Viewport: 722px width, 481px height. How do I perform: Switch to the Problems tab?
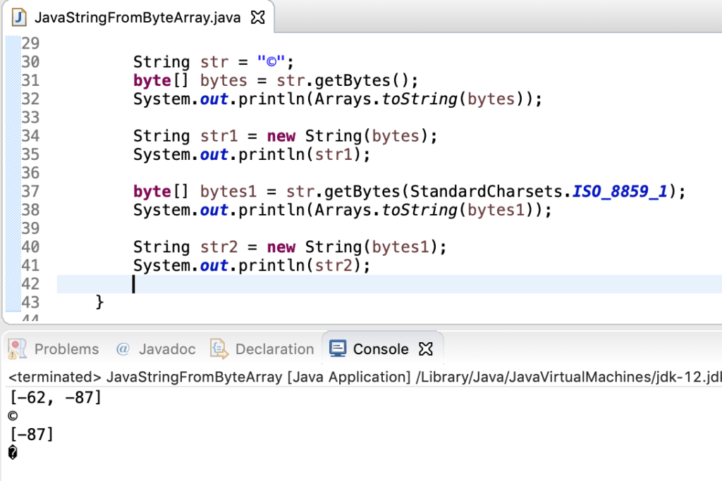pos(66,349)
